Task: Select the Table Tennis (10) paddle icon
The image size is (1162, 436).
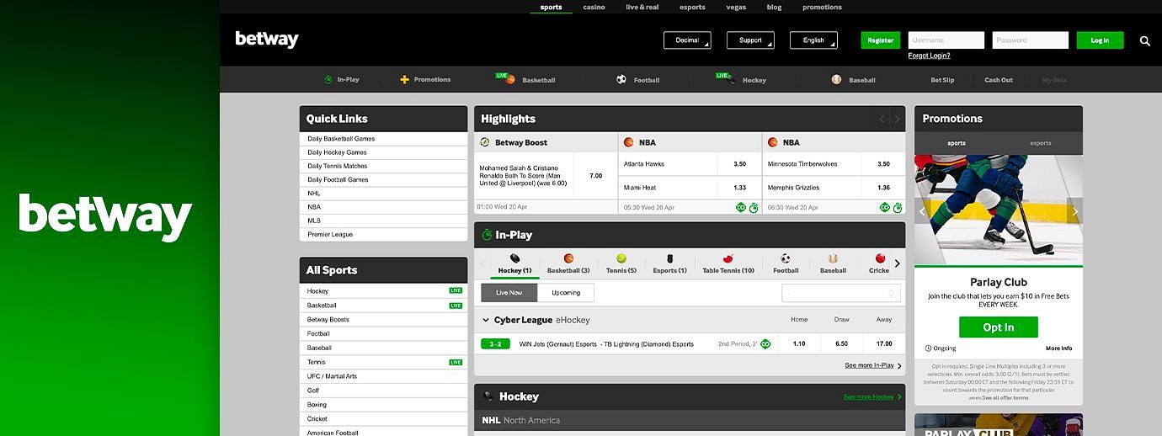Action: coord(728,258)
